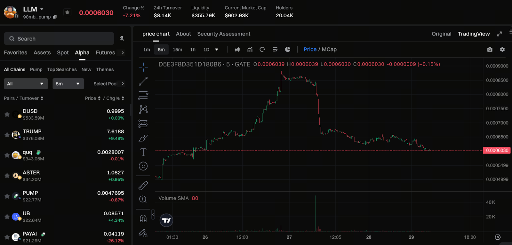Open chart settings gear at top right
The image size is (512, 245).
tap(502, 49)
